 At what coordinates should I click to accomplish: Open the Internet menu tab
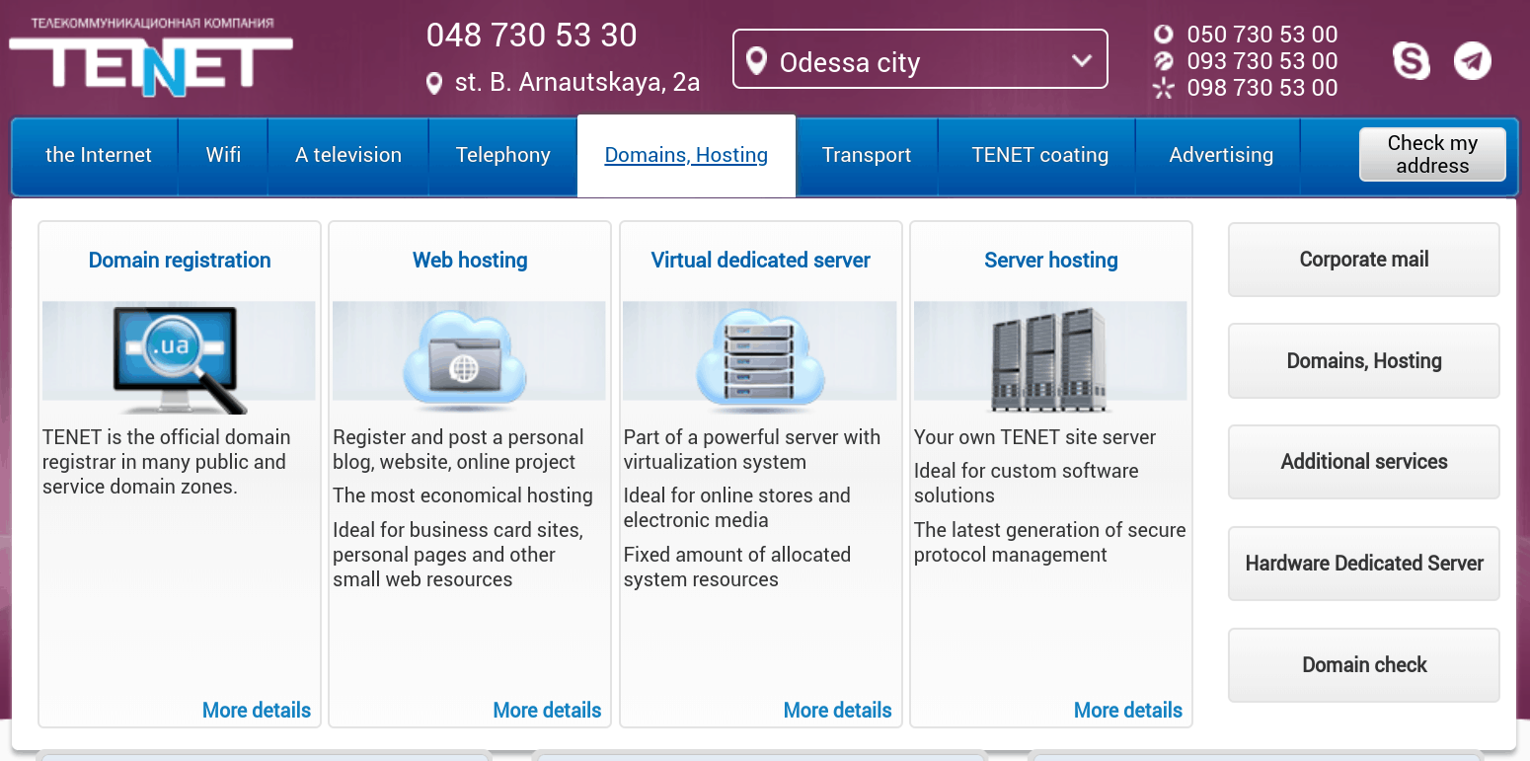99,155
